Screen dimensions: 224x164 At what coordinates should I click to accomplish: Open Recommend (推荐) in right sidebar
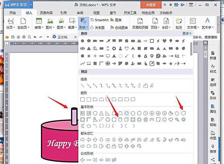[x=213, y=149]
